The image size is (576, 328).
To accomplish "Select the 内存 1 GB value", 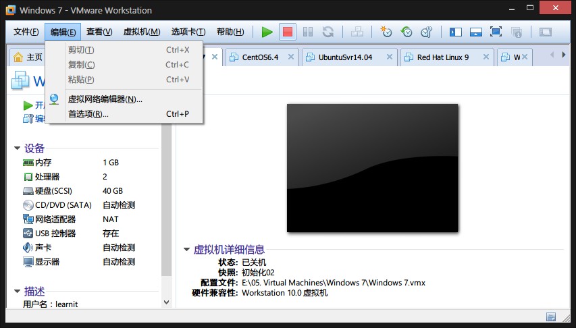I will pos(111,163).
